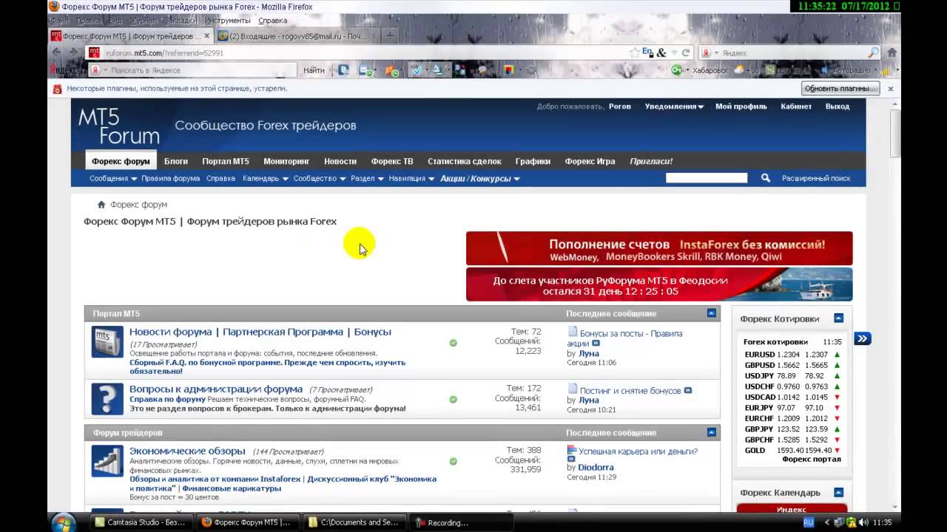Bookmark this page with the star icon

pos(634,52)
